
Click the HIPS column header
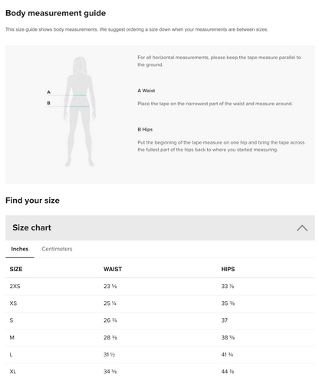(228, 269)
